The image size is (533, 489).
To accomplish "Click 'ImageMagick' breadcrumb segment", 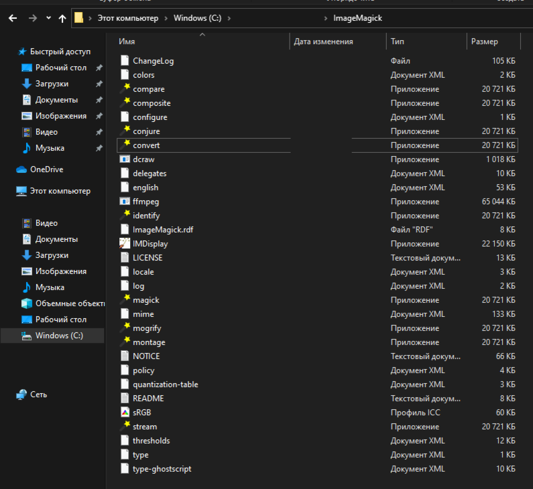I will click(x=357, y=18).
